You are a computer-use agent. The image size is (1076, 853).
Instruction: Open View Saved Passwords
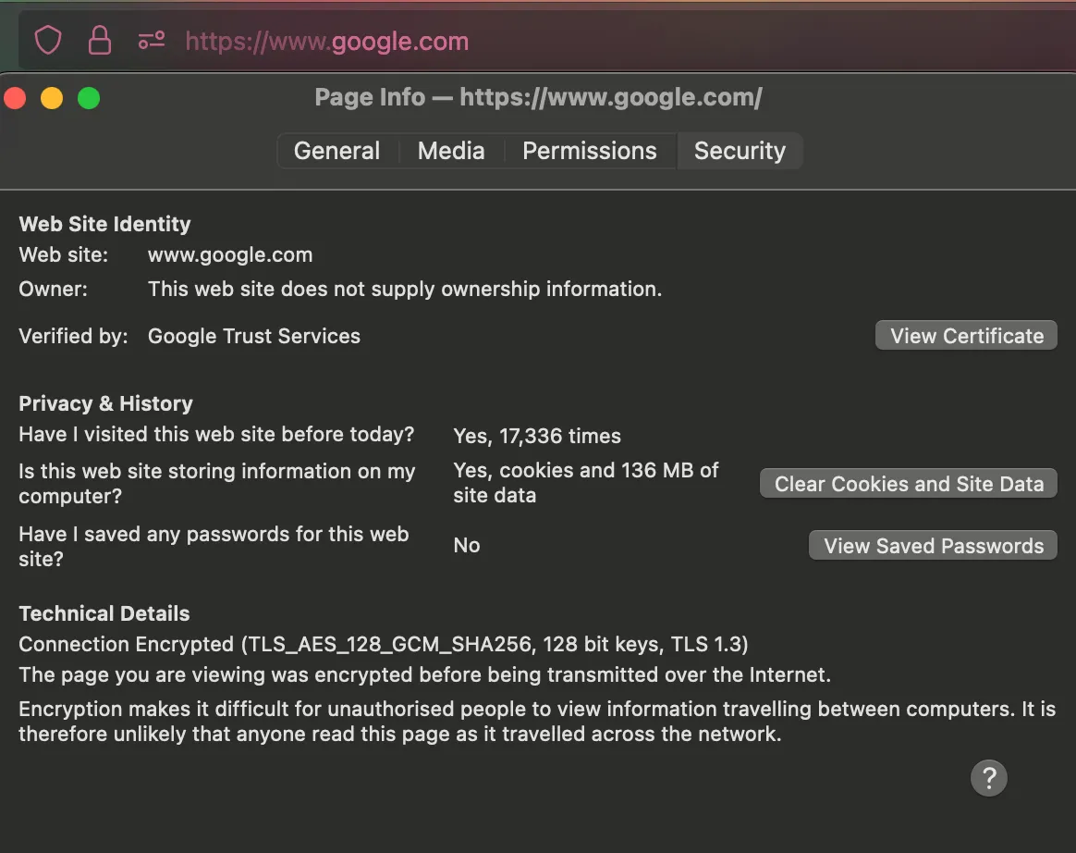[932, 545]
